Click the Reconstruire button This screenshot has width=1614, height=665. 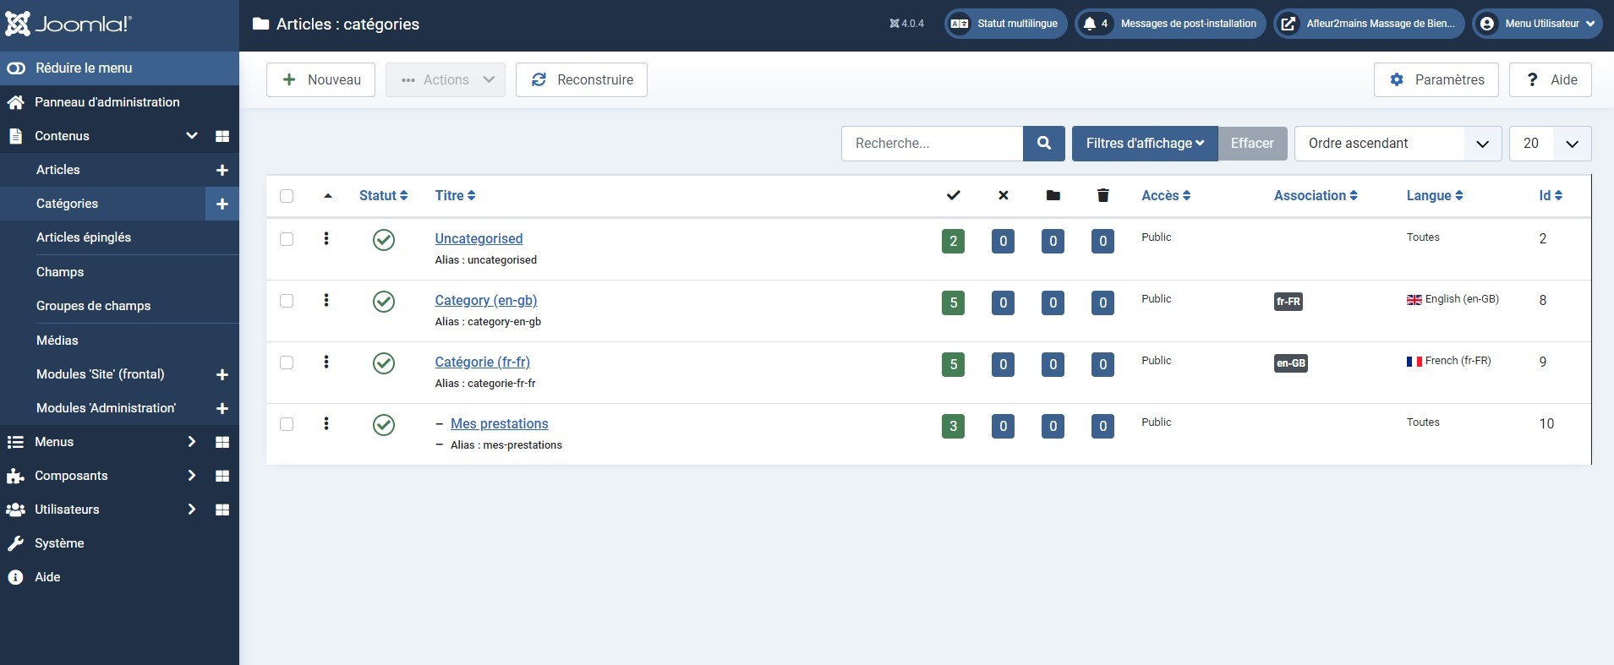tap(582, 80)
